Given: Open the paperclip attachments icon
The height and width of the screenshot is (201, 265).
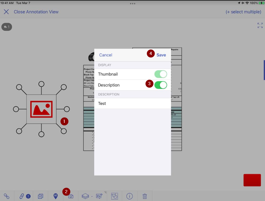Looking at the screenshot, I should click(22, 196).
